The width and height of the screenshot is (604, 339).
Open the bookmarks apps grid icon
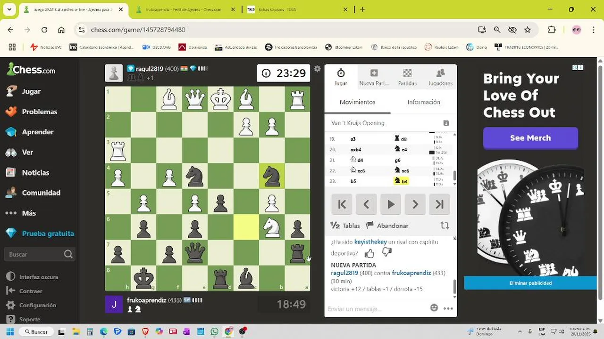pyautogui.click(x=12, y=47)
